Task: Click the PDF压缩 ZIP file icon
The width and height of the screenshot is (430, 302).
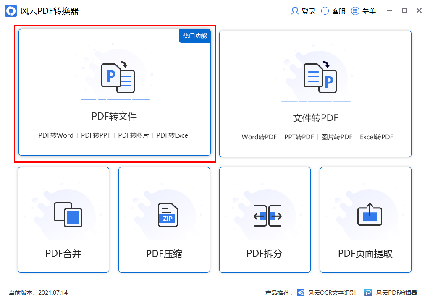Action: click(168, 215)
